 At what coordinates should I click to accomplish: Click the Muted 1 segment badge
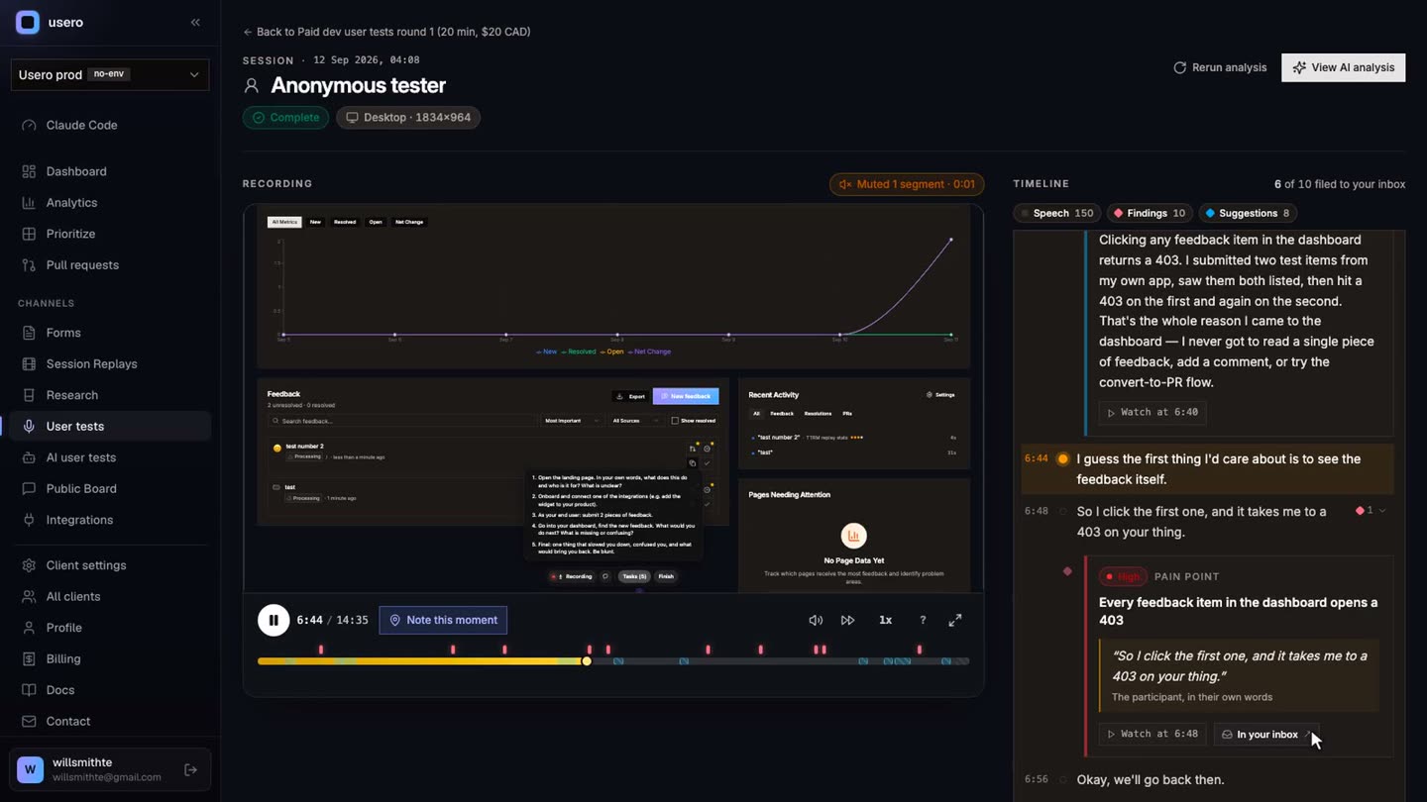coord(907,184)
